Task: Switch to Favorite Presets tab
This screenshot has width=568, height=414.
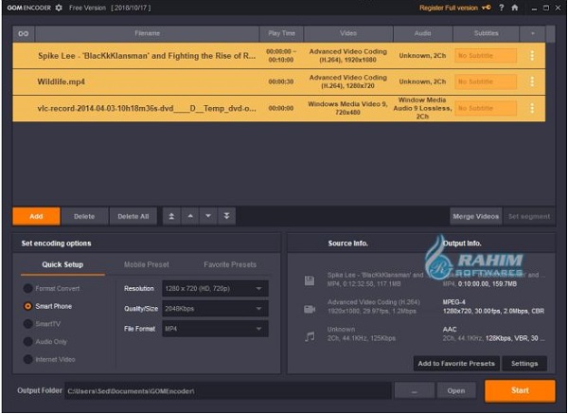Action: click(x=230, y=264)
